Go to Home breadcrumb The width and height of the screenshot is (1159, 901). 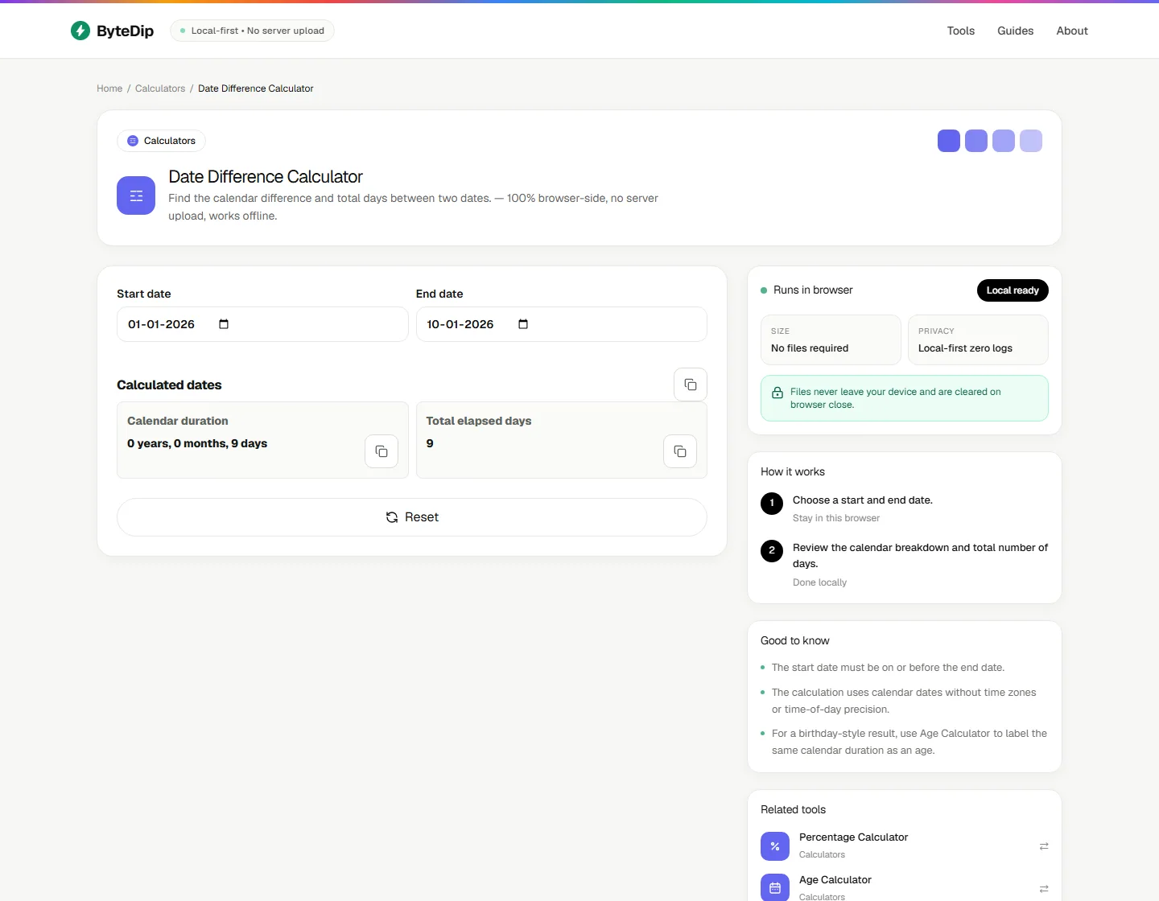(x=109, y=88)
